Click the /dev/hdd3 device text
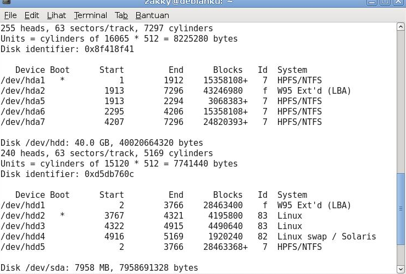 click(23, 226)
